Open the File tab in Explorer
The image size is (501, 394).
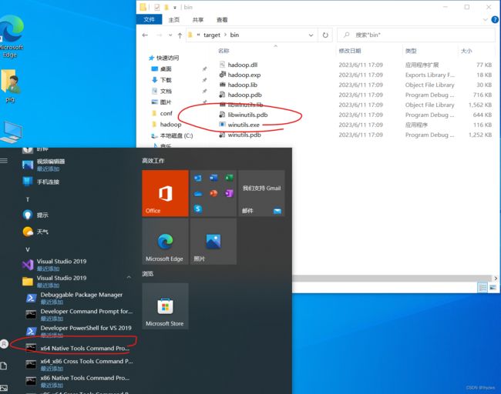[x=149, y=20]
